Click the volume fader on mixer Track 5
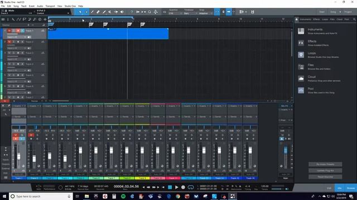The width and height of the screenshot is (357, 200). (x=80, y=150)
